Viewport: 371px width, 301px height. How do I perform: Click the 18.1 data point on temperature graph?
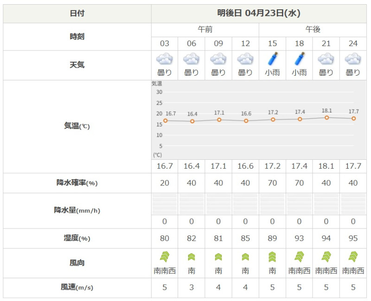(x=326, y=118)
